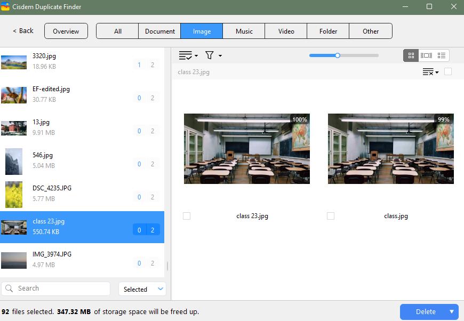Click the Cisdem app logo icon

6,7
